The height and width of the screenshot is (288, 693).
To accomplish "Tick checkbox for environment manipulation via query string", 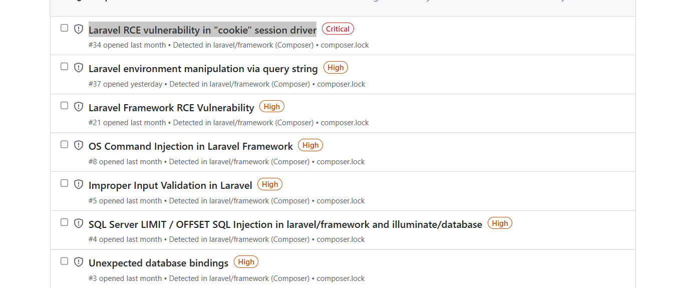I will [65, 67].
